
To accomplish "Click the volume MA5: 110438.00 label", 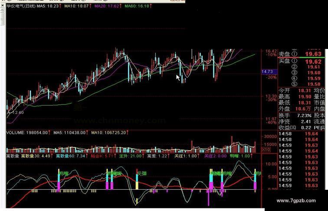I will point(70,133).
